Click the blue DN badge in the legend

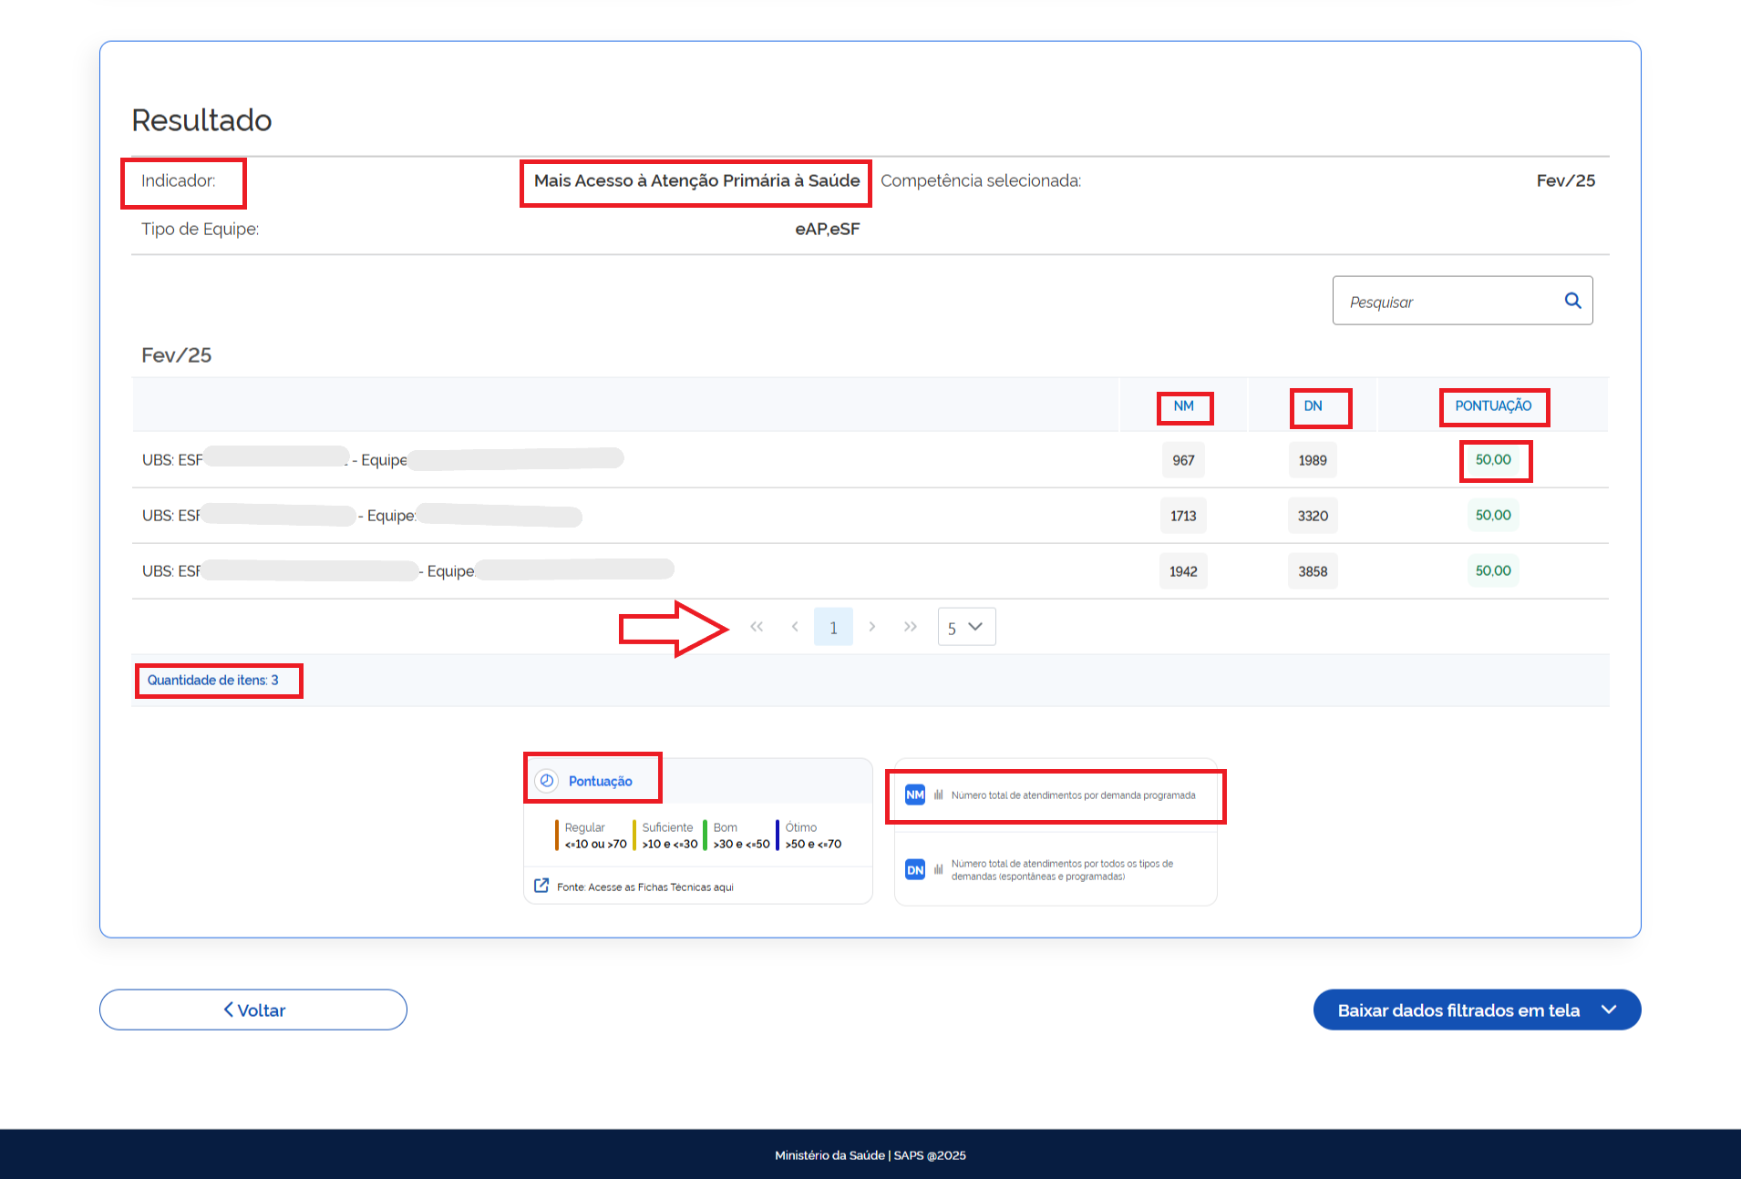(915, 870)
